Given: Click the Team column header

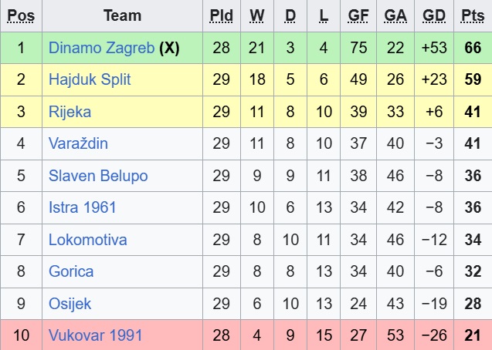Looking at the screenshot, I should [122, 15].
